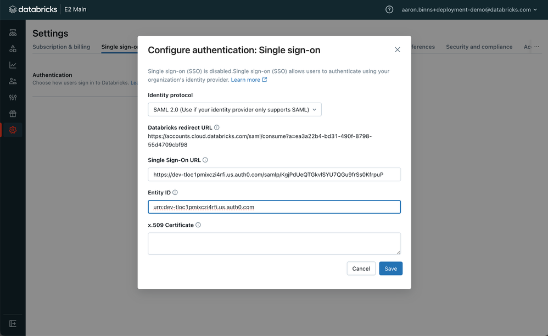
Task: Click the Databricks logo
Action: coord(33,9)
